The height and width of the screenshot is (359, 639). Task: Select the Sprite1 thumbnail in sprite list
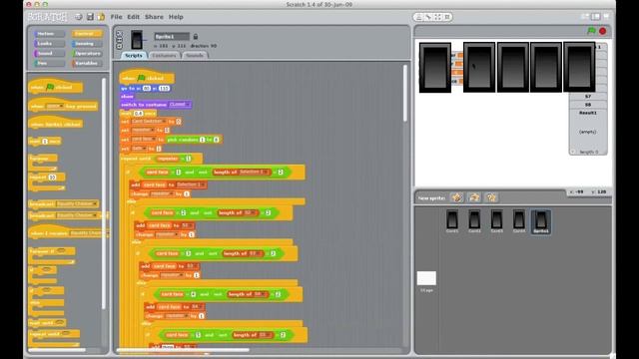[541, 221]
